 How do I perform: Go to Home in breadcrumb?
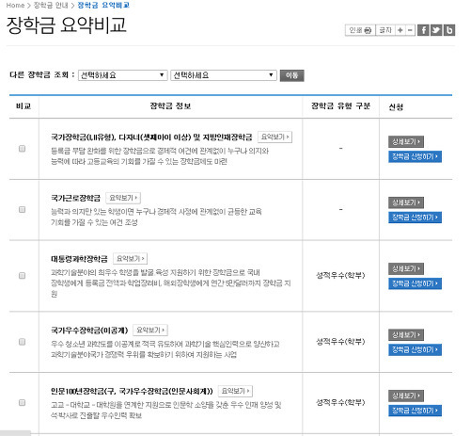[15, 5]
